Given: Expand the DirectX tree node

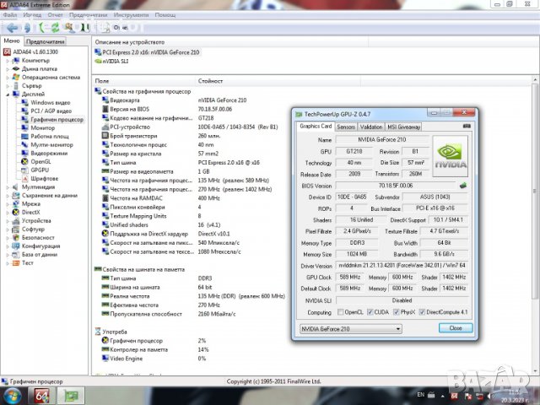Looking at the screenshot, I should click(x=8, y=212).
